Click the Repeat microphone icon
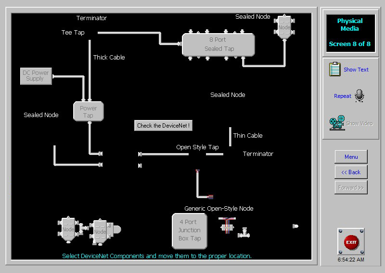385x273 pixels. click(x=359, y=96)
